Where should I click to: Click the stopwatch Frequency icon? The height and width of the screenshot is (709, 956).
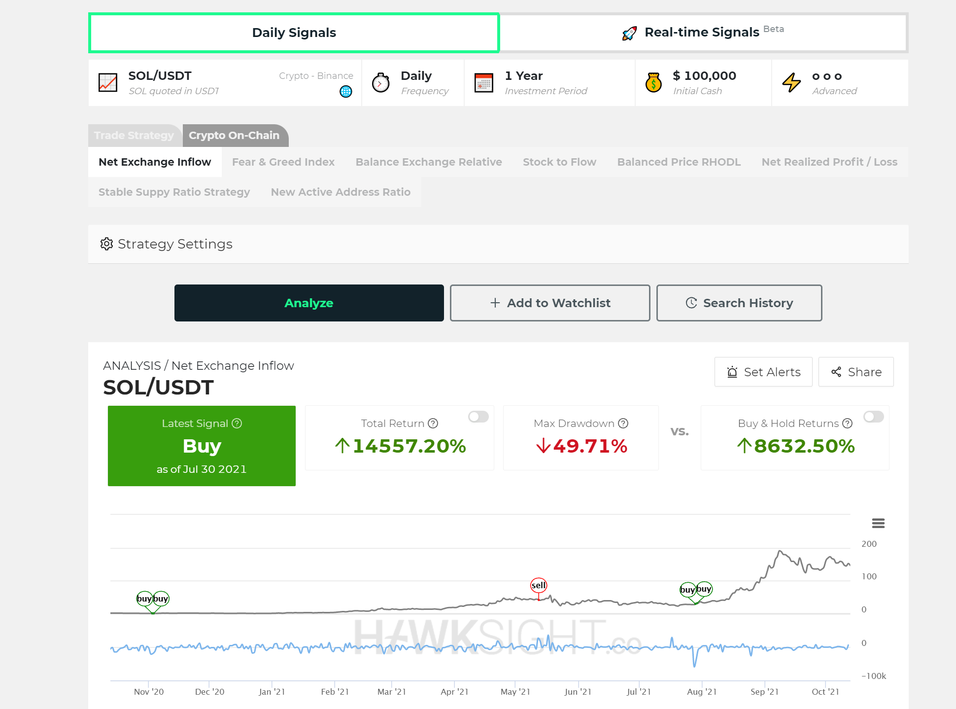380,83
